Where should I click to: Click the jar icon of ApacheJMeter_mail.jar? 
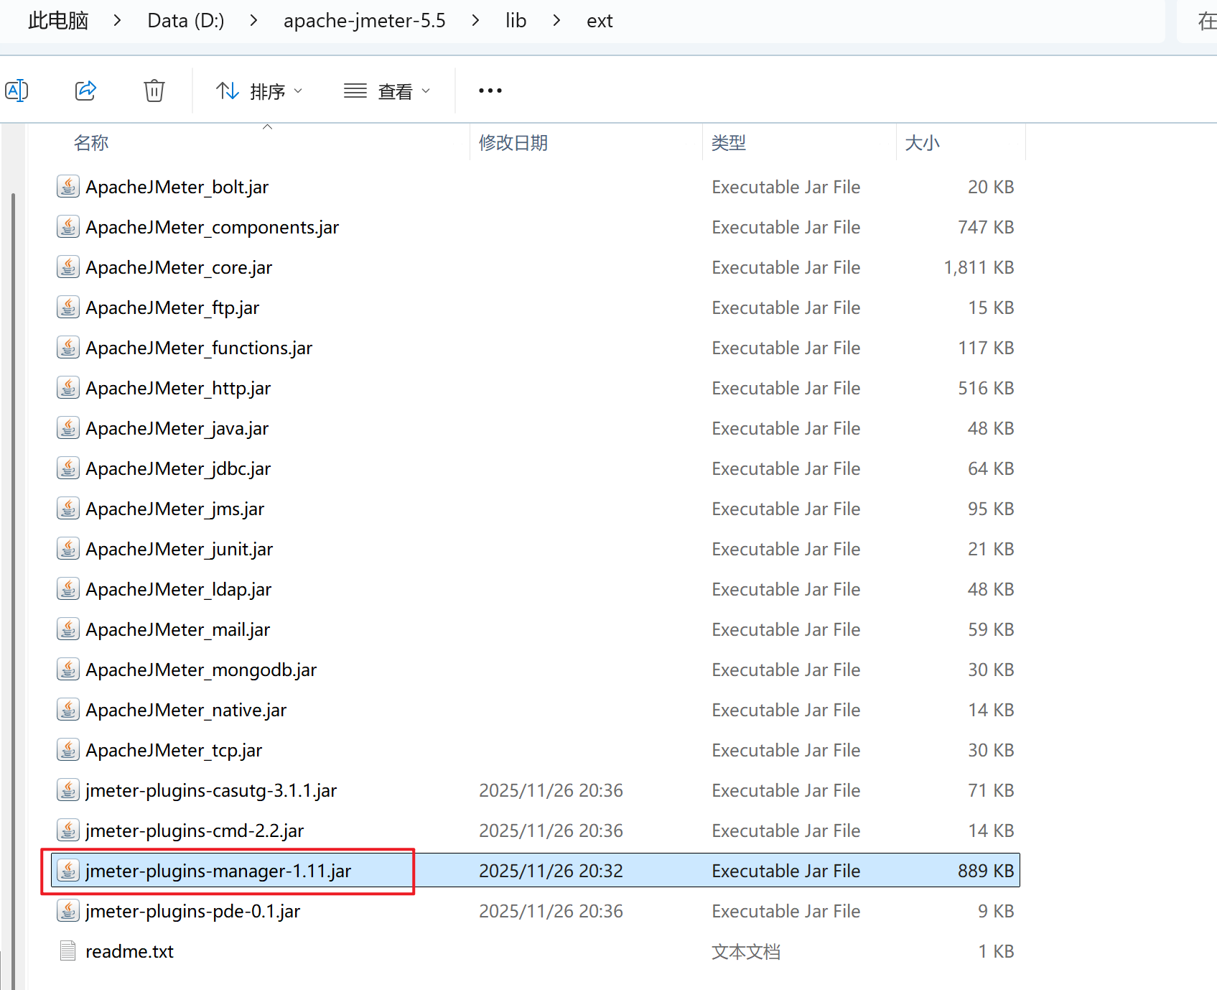68,629
